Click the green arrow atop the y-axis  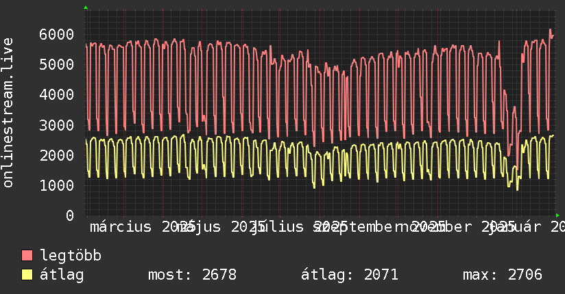tap(86, 8)
